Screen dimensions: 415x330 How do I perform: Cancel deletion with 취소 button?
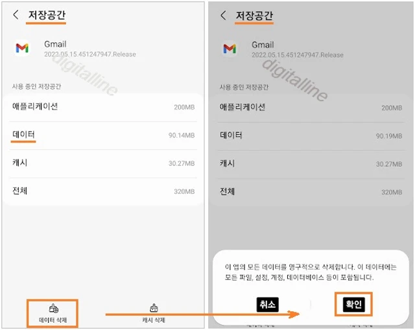click(268, 304)
